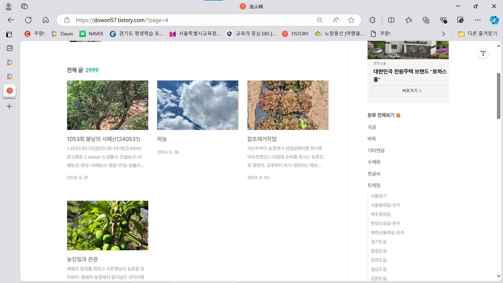Open Copilot sidebar icon
The image size is (503, 283).
[x=494, y=20]
